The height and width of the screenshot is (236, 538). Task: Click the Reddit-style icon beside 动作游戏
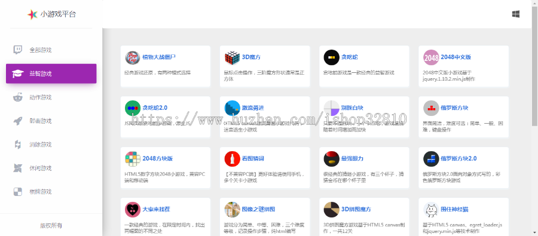pos(17,97)
